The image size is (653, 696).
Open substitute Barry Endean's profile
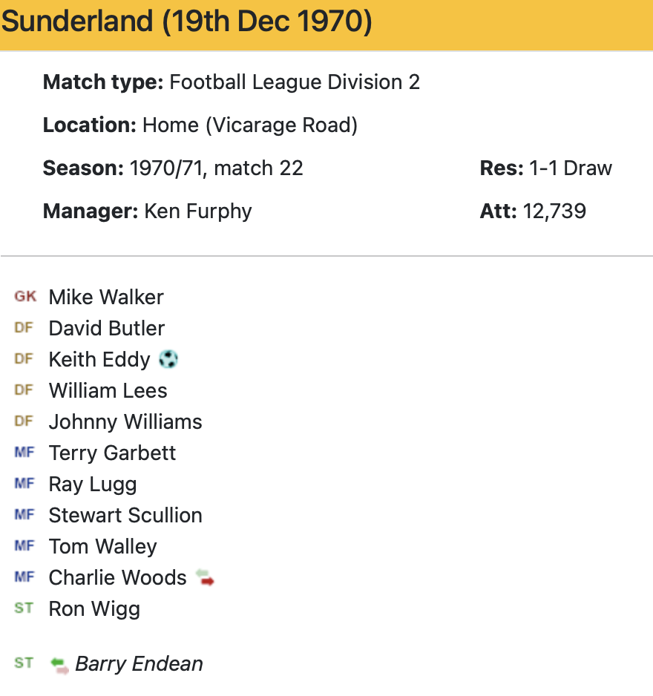[x=139, y=664]
